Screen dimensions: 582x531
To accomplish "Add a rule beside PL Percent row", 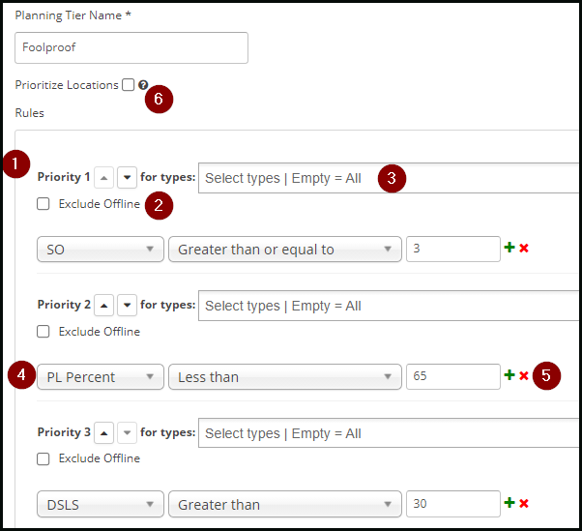I will pyautogui.click(x=509, y=375).
